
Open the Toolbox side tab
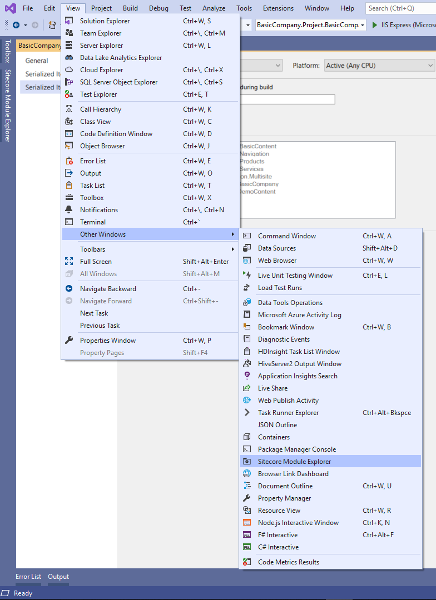pos(7,51)
